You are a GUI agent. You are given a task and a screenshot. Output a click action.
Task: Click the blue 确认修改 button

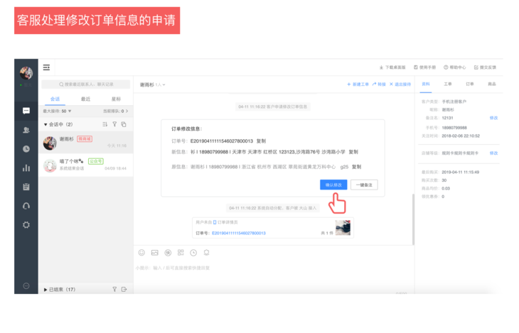point(333,185)
